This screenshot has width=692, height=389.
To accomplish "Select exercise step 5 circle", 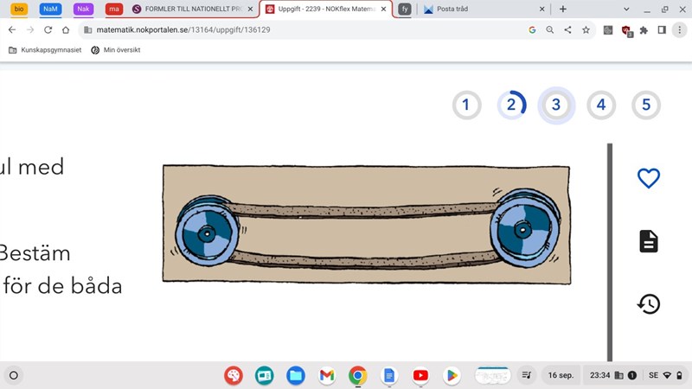I will tap(645, 105).
